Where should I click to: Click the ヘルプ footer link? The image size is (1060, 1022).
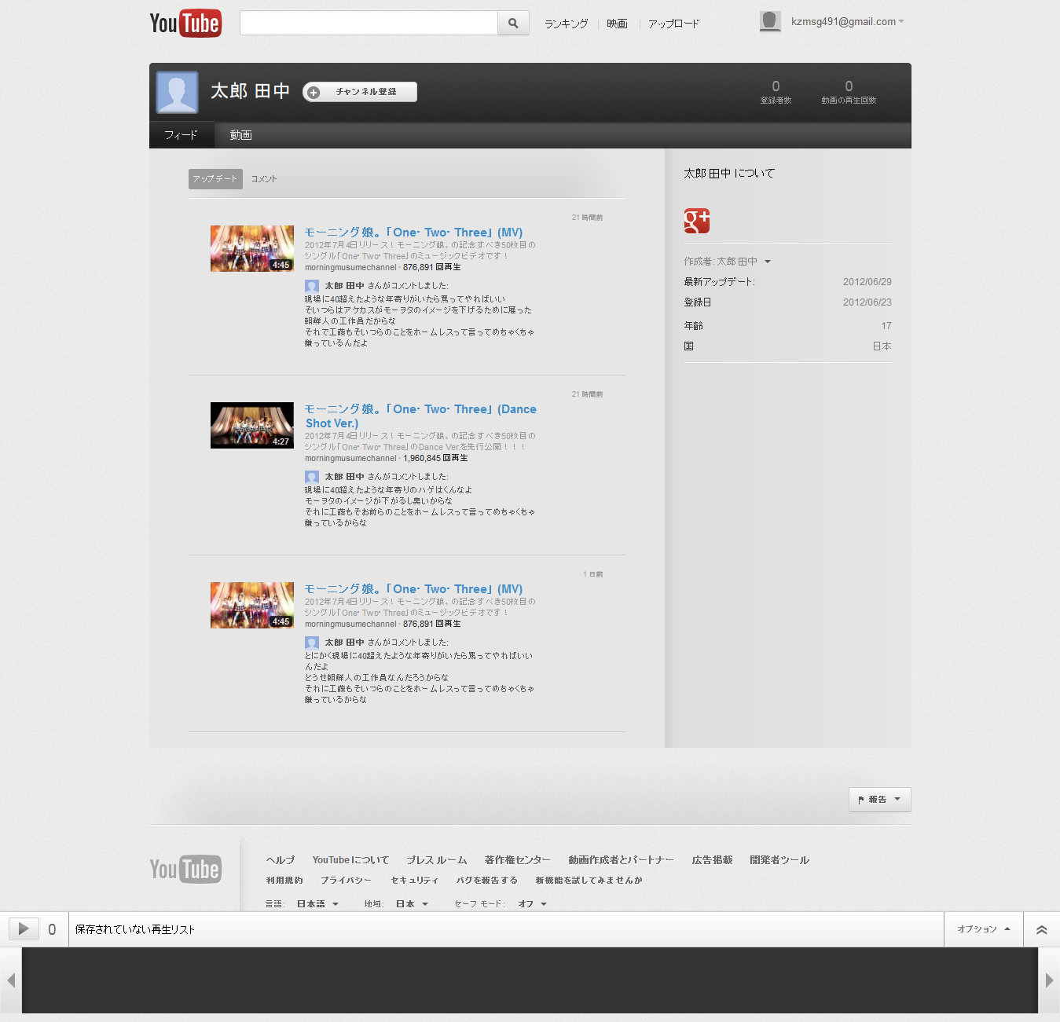click(x=281, y=860)
